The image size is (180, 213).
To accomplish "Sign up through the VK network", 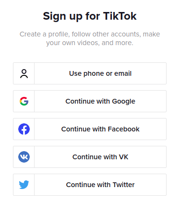I will (90, 157).
